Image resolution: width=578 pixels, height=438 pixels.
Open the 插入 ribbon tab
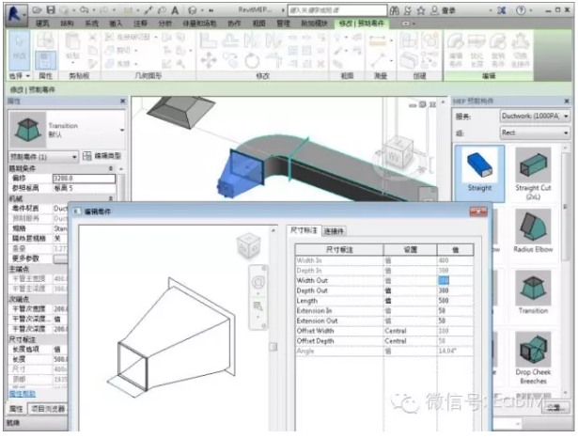tap(116, 23)
